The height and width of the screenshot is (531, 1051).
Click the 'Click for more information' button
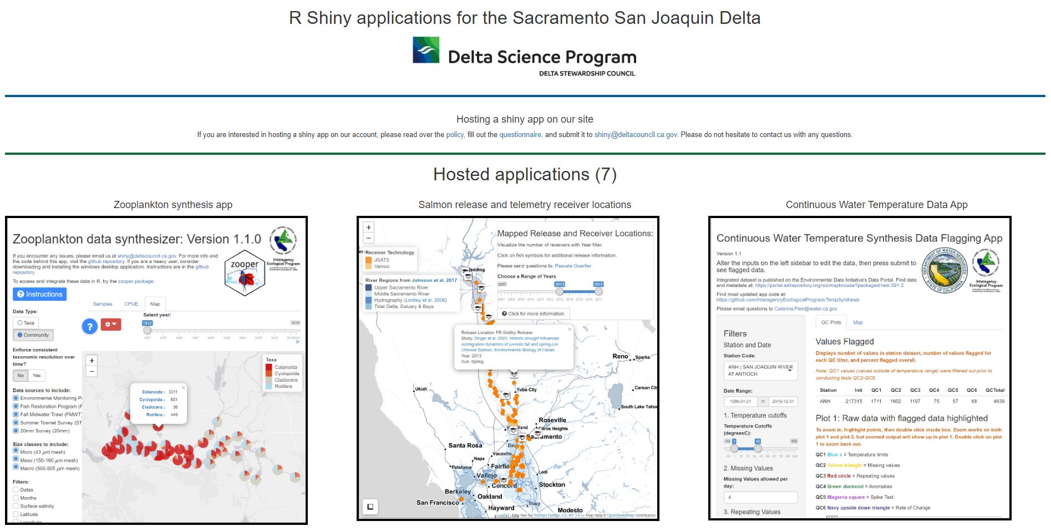(x=534, y=314)
